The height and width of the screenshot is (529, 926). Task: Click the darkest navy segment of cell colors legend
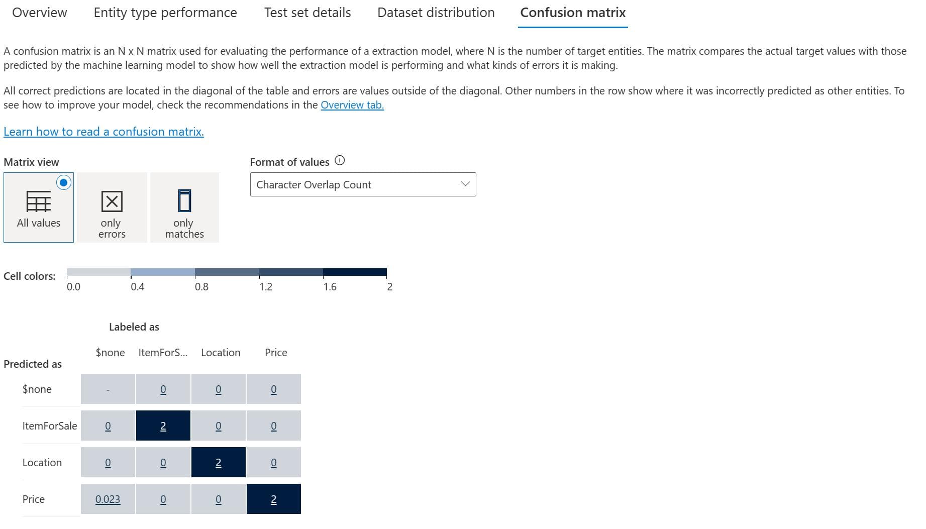355,272
